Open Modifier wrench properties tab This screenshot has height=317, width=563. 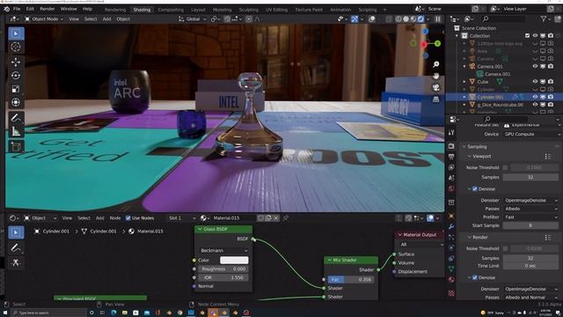451,226
